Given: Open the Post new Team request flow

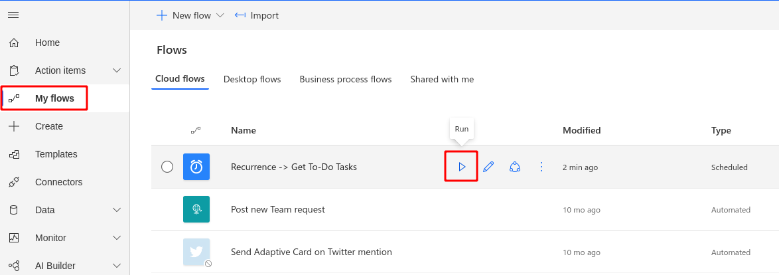Looking at the screenshot, I should (278, 209).
